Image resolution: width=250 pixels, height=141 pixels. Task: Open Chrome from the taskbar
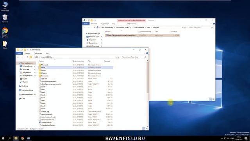22,138
